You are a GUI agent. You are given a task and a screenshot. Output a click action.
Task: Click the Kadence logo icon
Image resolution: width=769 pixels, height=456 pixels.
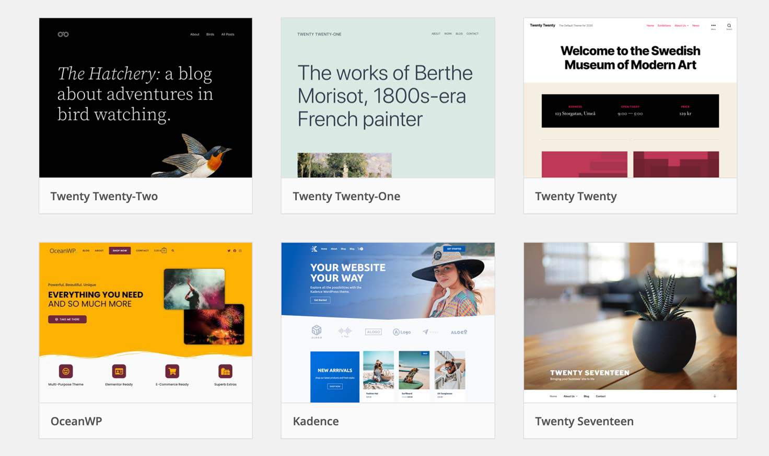click(x=314, y=248)
